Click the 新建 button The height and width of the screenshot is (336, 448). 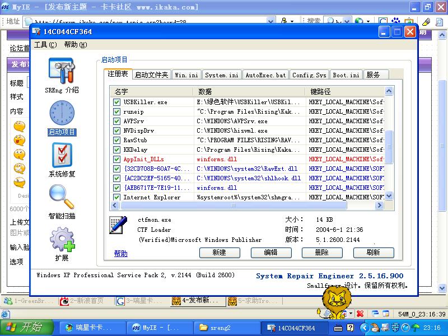[x=220, y=253]
